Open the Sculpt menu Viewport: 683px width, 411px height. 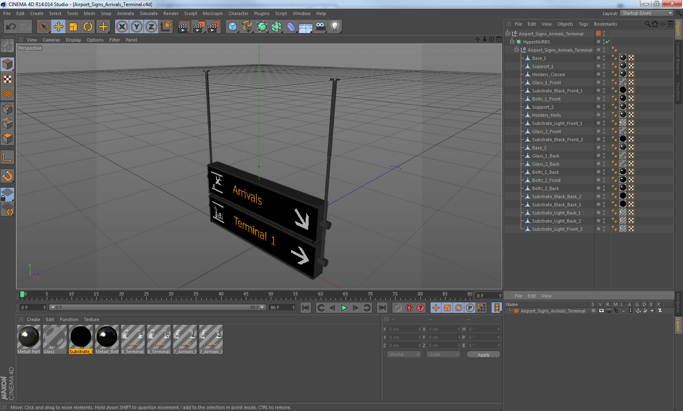[x=190, y=13]
